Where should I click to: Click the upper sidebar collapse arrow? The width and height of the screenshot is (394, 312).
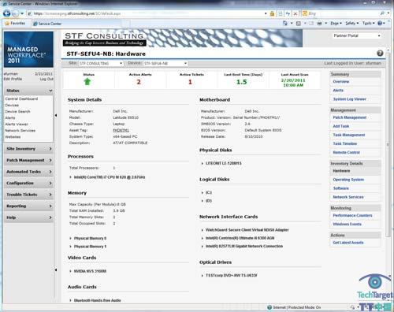(56, 115)
